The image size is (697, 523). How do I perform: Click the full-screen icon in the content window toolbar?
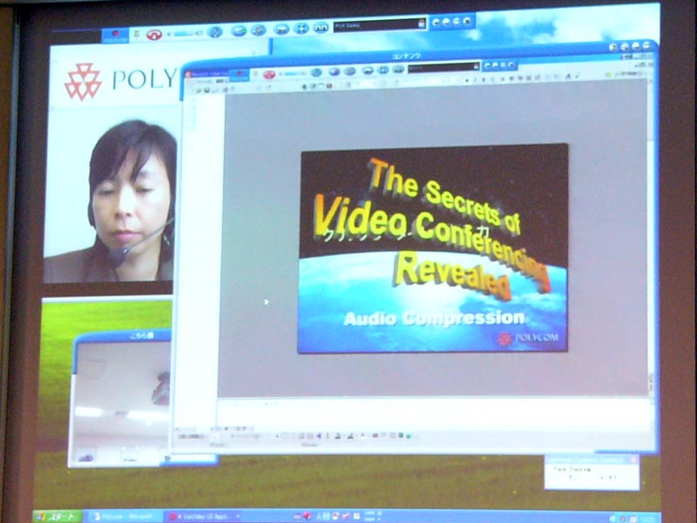click(383, 71)
